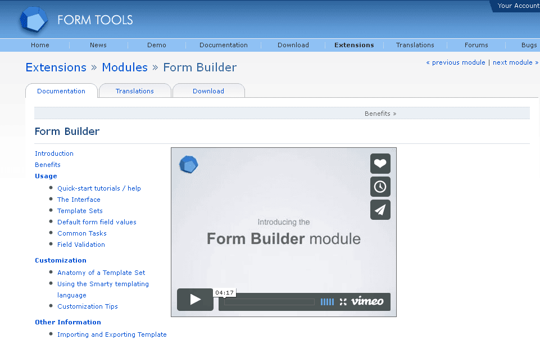Open the Home menu item

pyautogui.click(x=40, y=45)
